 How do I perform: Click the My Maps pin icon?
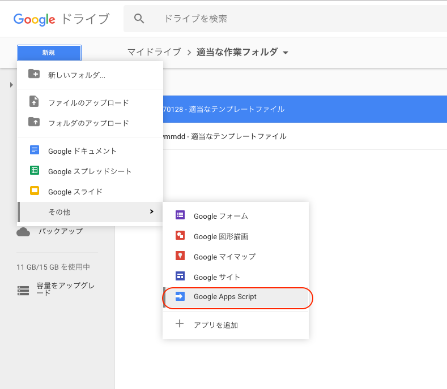tap(180, 256)
